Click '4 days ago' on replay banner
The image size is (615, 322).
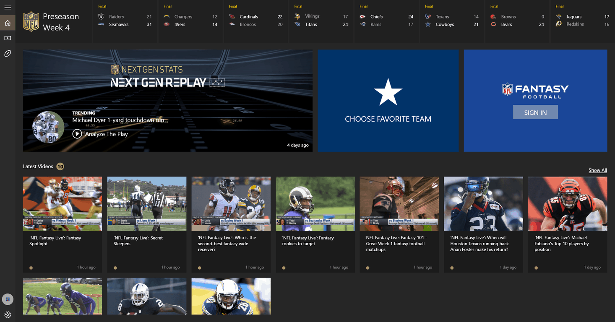298,145
